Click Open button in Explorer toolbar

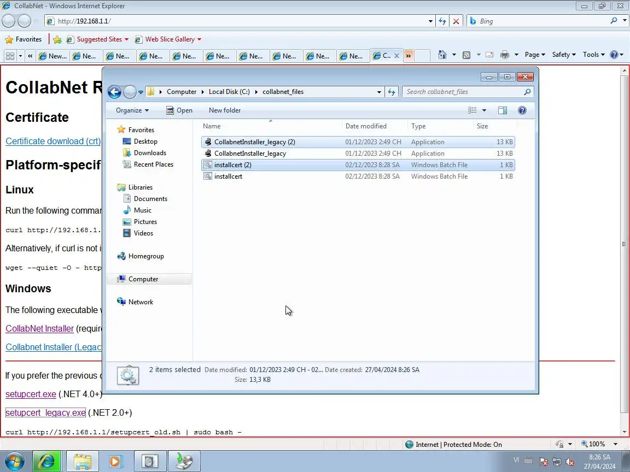(x=179, y=110)
